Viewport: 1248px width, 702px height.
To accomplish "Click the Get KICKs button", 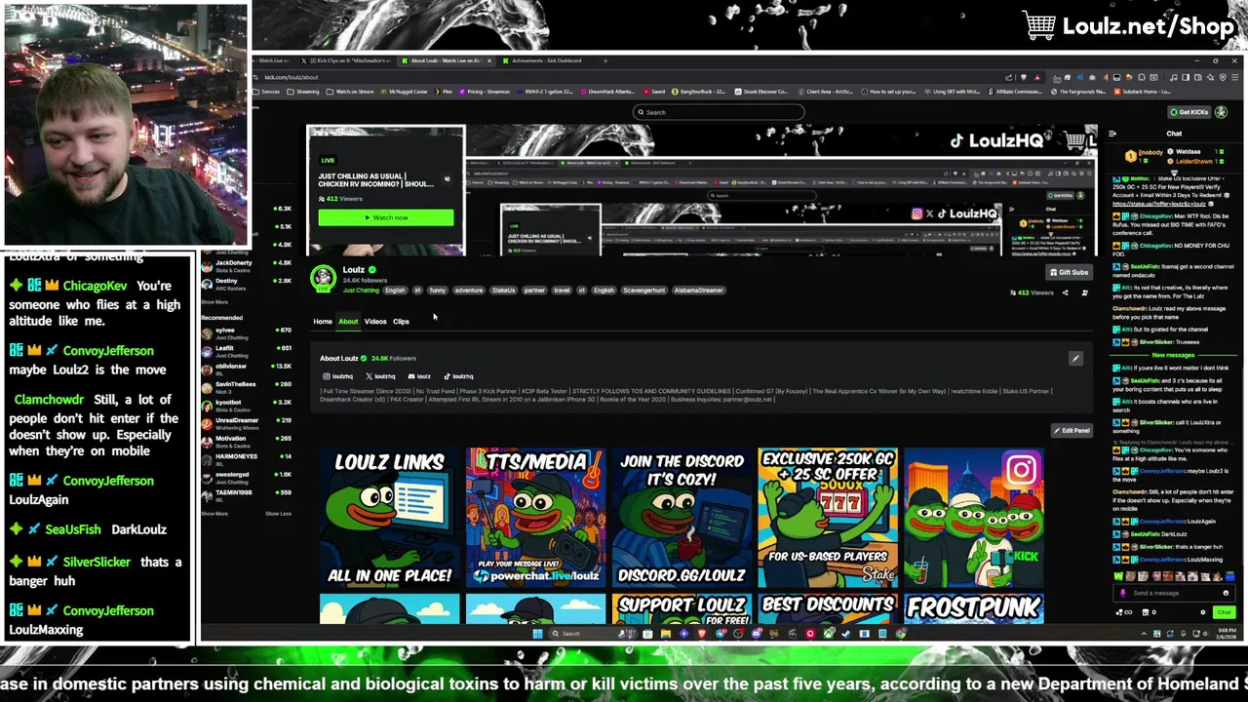I will (1189, 112).
